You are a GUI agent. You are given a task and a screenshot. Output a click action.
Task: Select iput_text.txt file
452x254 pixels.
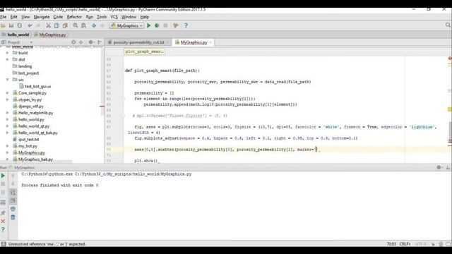[x=28, y=140]
